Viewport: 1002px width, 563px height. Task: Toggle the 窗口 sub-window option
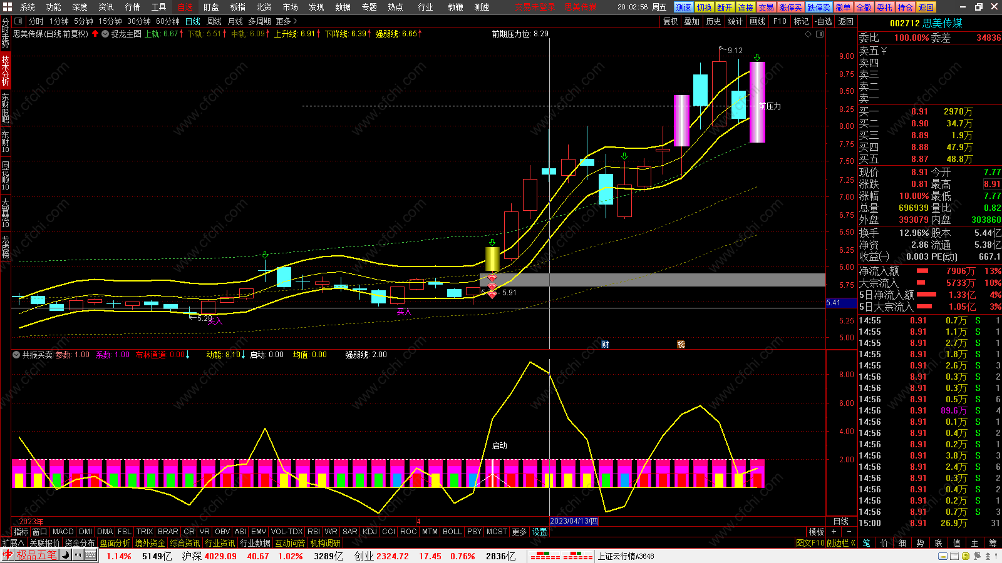(39, 532)
